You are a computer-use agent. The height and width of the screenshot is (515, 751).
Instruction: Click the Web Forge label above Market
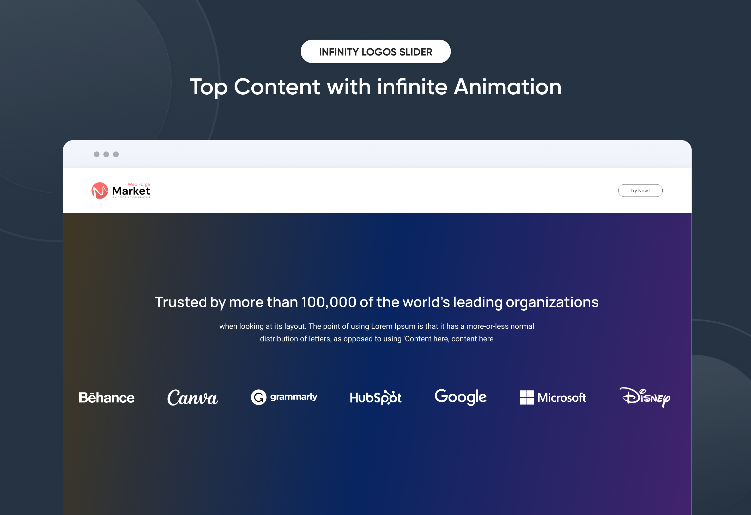click(x=139, y=184)
